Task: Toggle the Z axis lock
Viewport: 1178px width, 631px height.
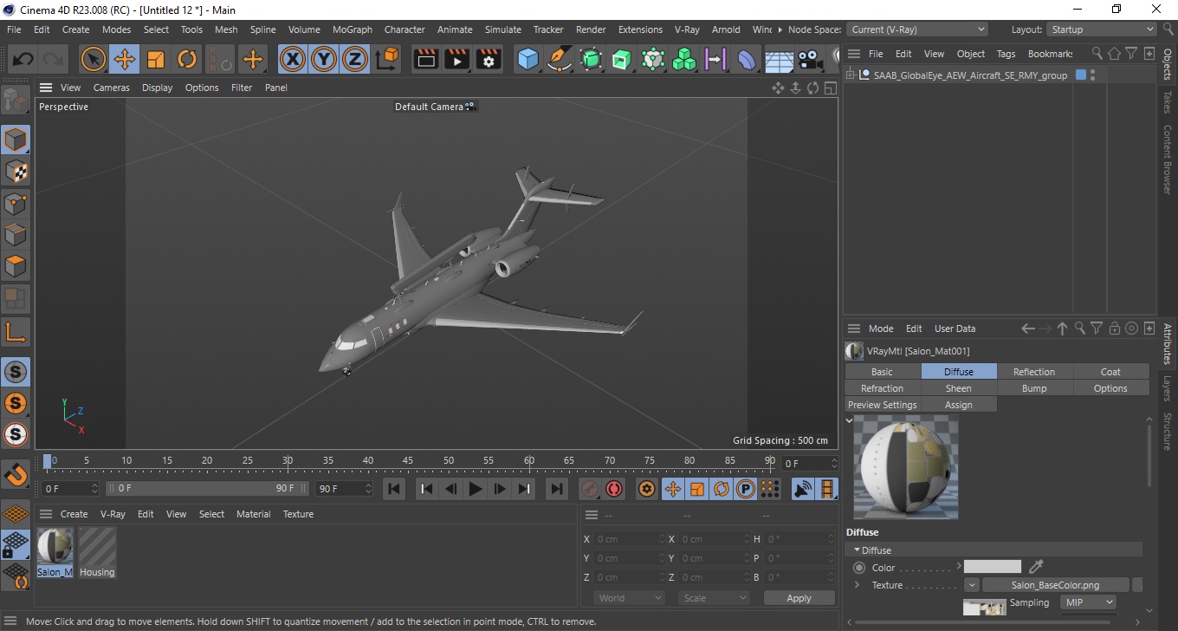Action: (x=355, y=59)
